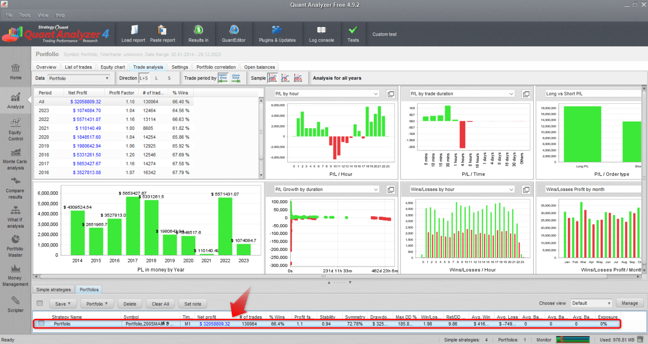Open Plugins & Updates
Viewport: 648px width, 344px height.
click(x=277, y=34)
